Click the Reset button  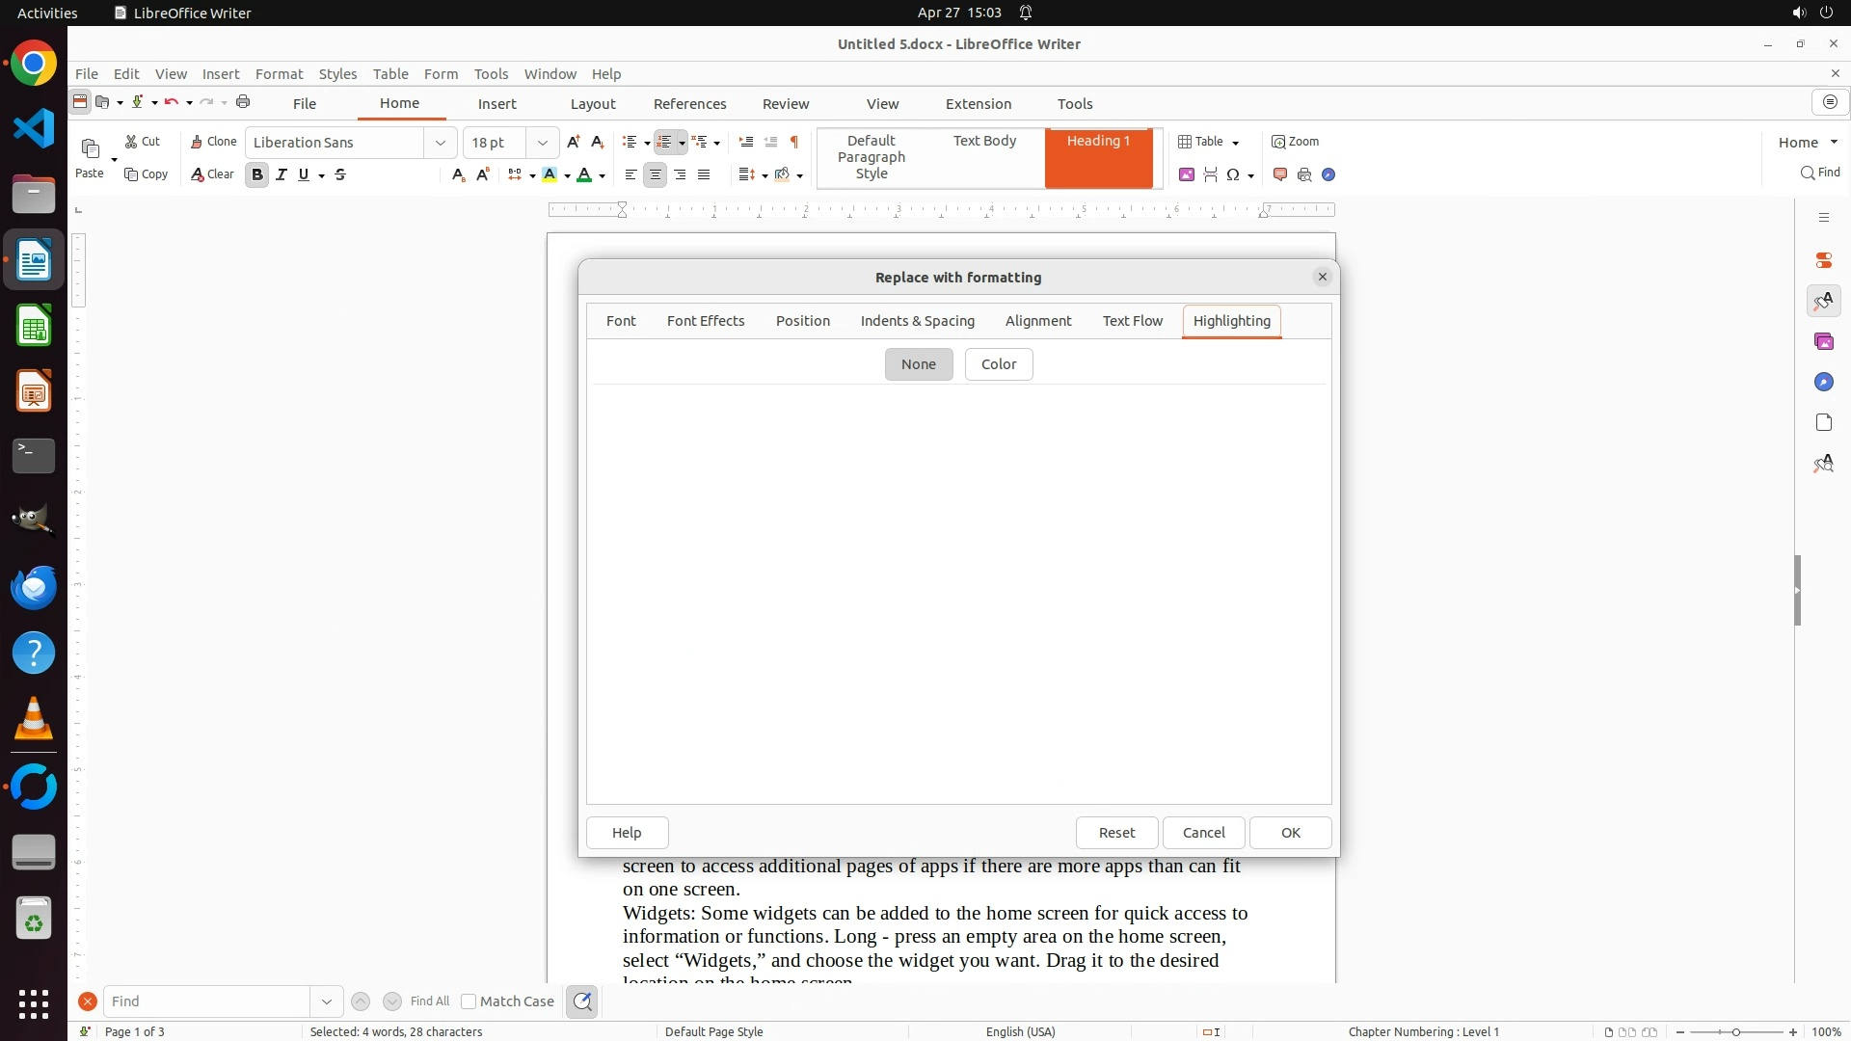click(x=1116, y=833)
